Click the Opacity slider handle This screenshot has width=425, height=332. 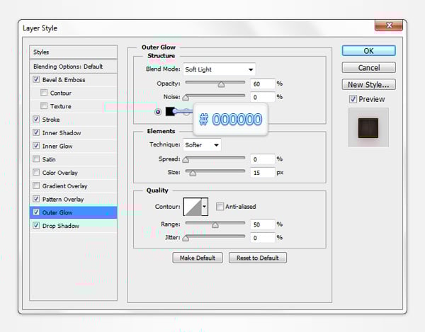coord(221,84)
